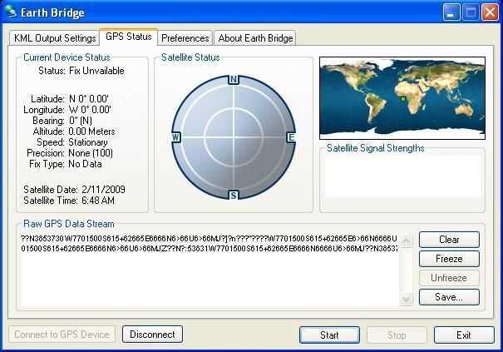Click the "Fix Unavailable" status text
503x352 pixels.
tap(96, 71)
